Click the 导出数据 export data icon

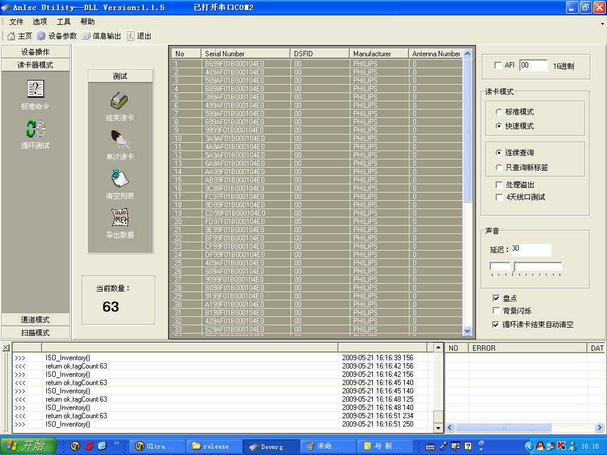pos(119,217)
